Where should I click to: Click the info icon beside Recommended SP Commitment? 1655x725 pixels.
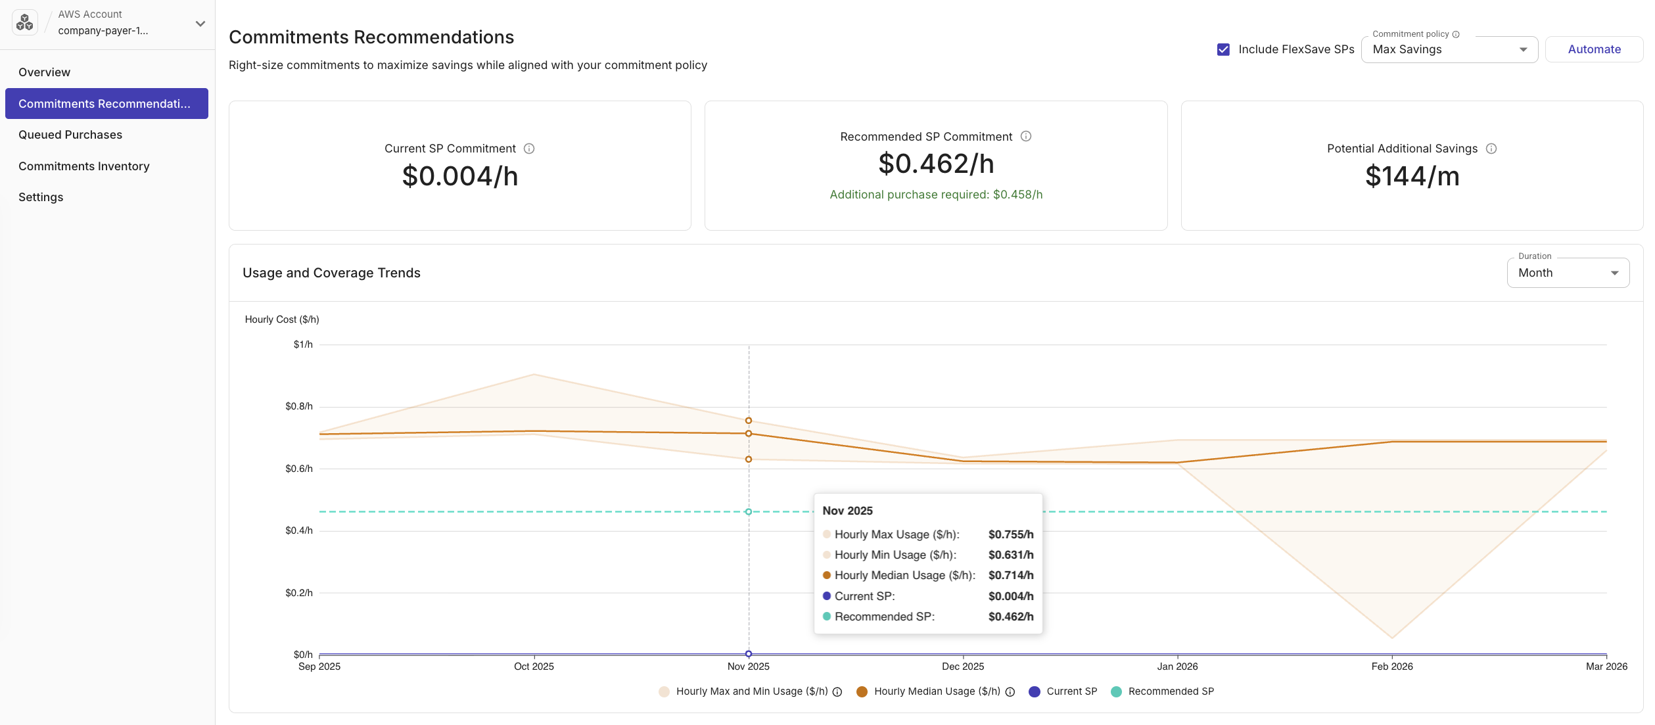point(1027,136)
